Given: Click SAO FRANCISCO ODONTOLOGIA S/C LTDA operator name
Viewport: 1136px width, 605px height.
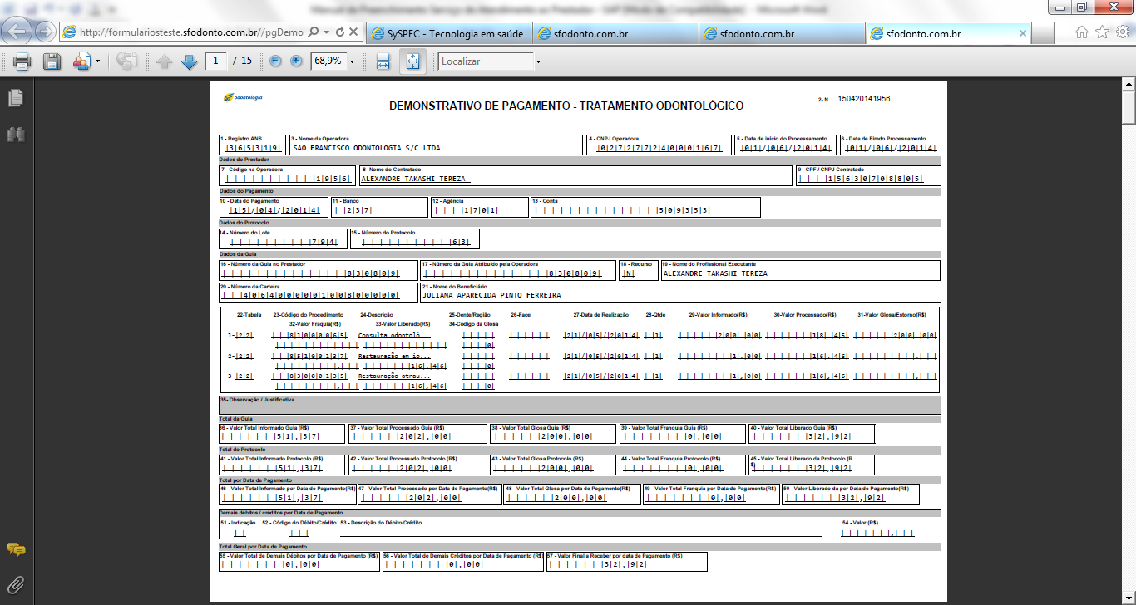Looking at the screenshot, I should 367,148.
